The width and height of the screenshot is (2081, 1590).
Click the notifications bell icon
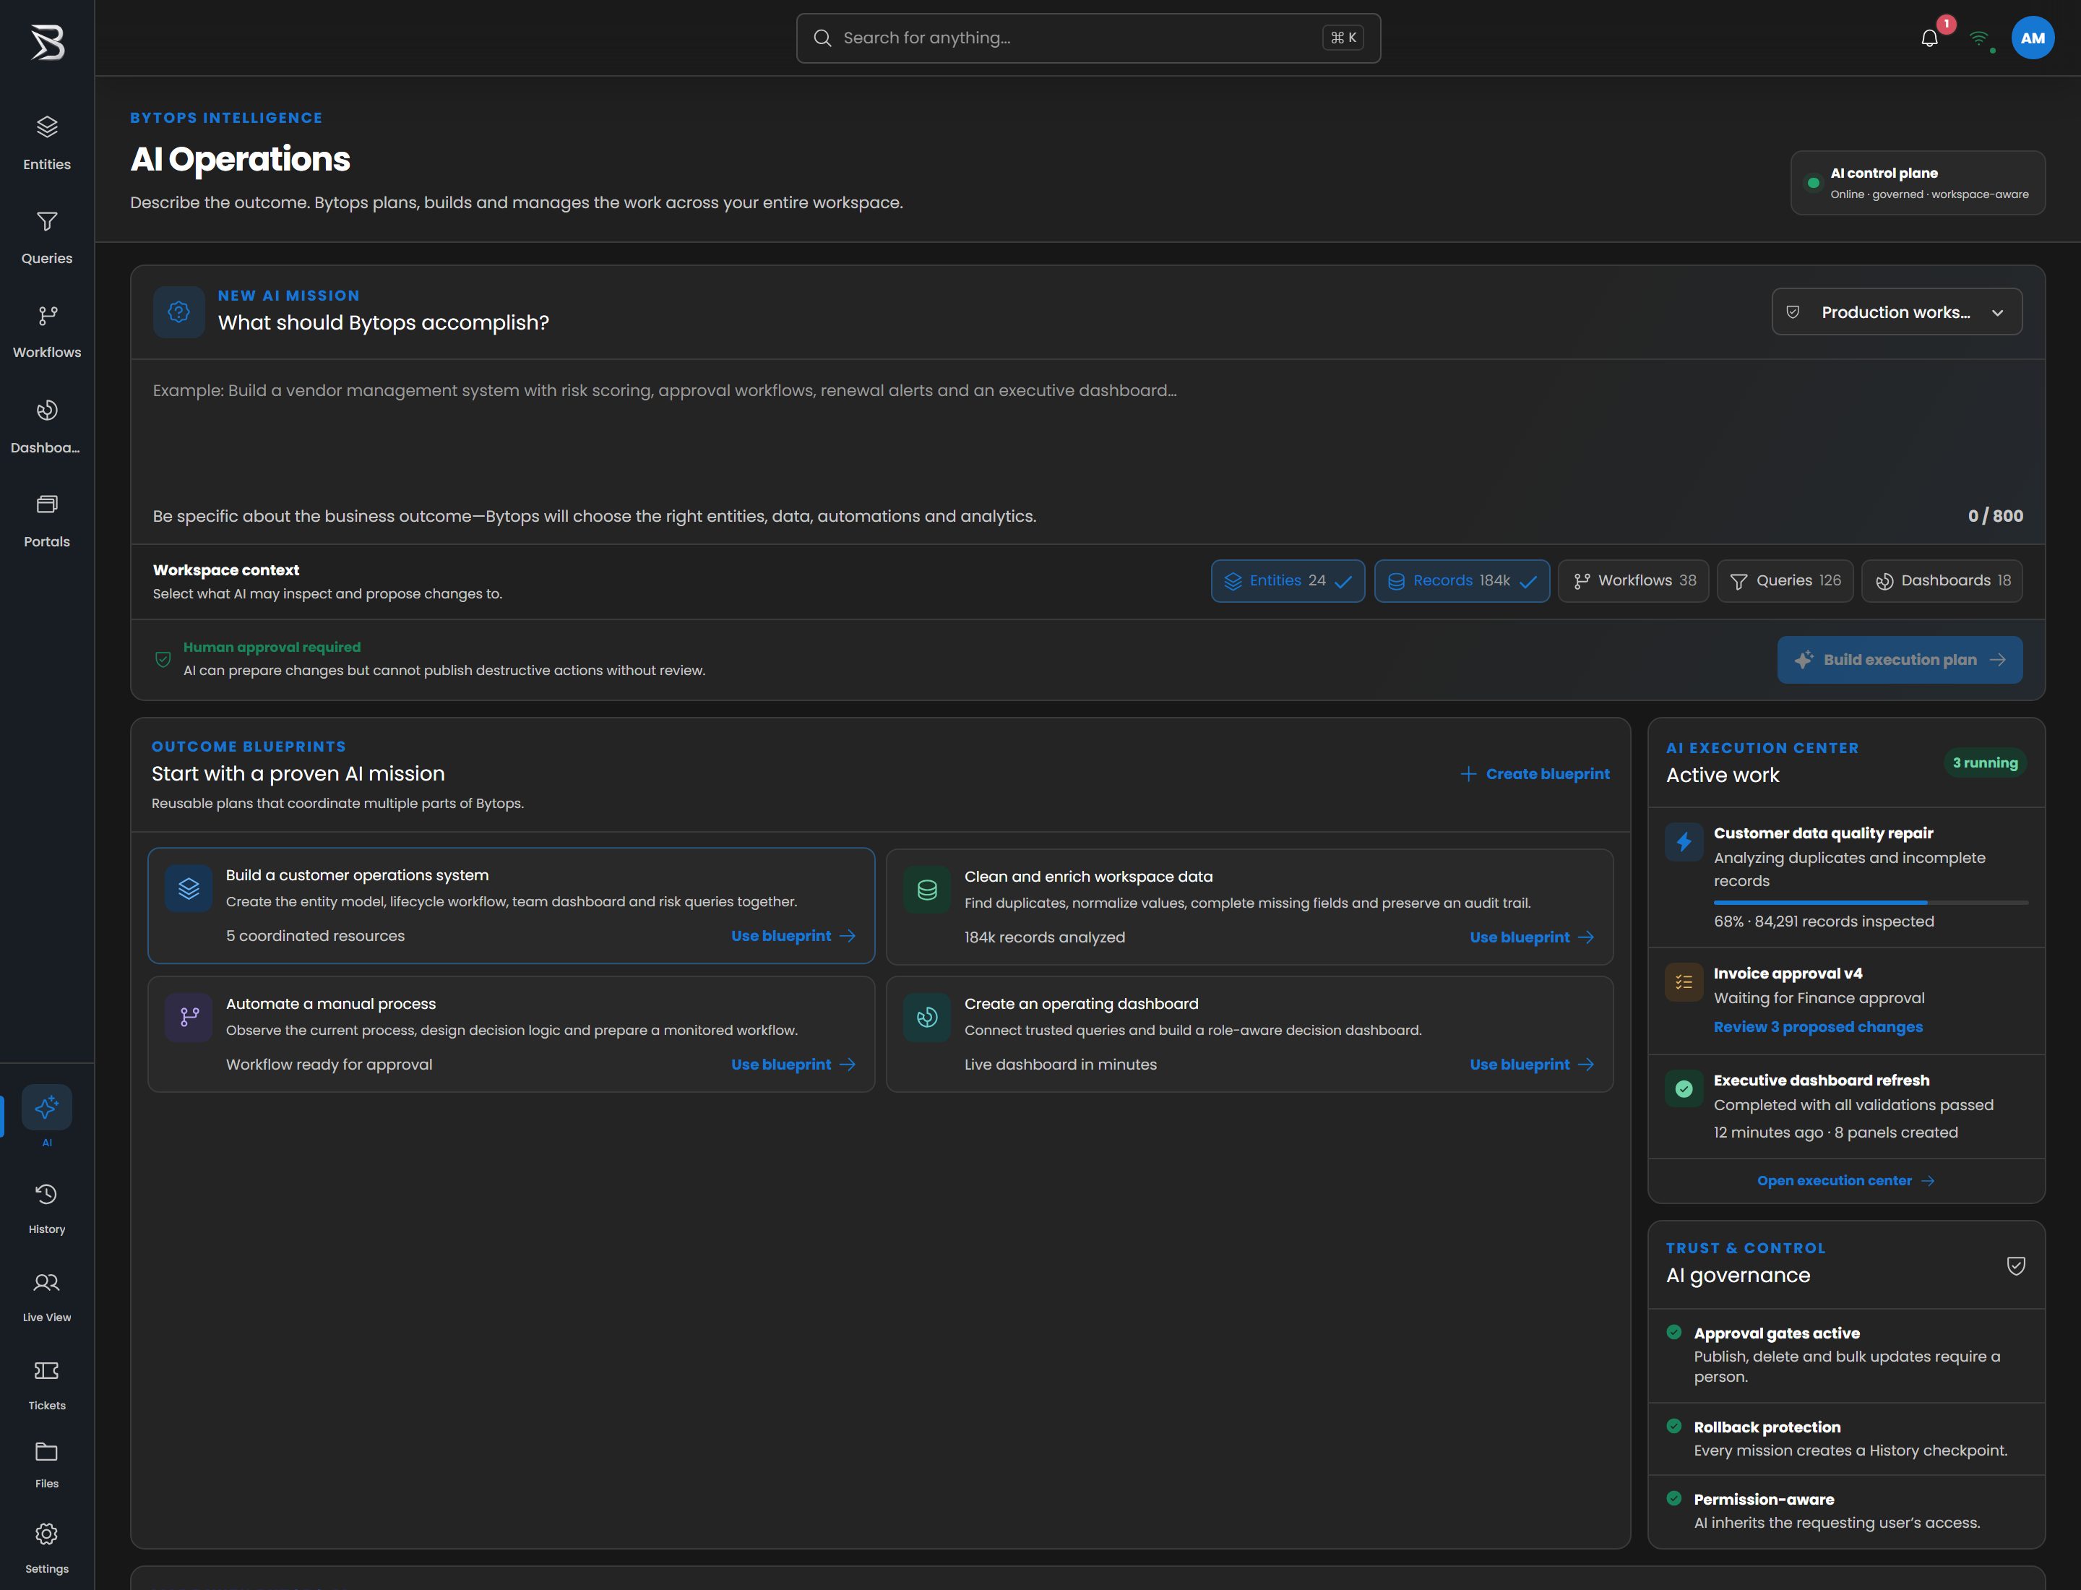tap(1929, 39)
